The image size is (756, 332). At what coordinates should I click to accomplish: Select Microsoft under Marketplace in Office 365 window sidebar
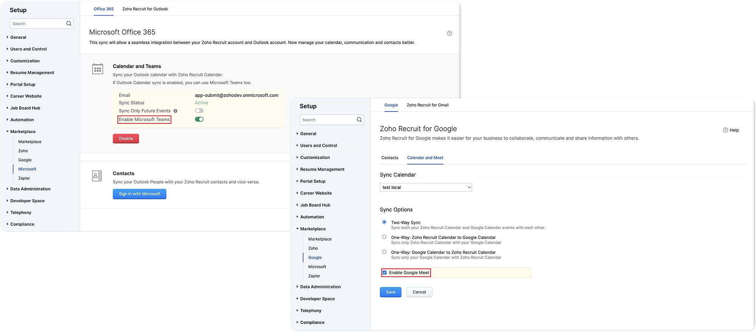(x=27, y=169)
